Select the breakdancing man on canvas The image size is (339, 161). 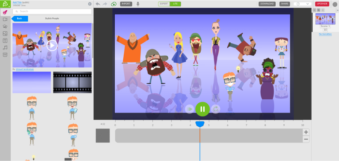coord(242,48)
